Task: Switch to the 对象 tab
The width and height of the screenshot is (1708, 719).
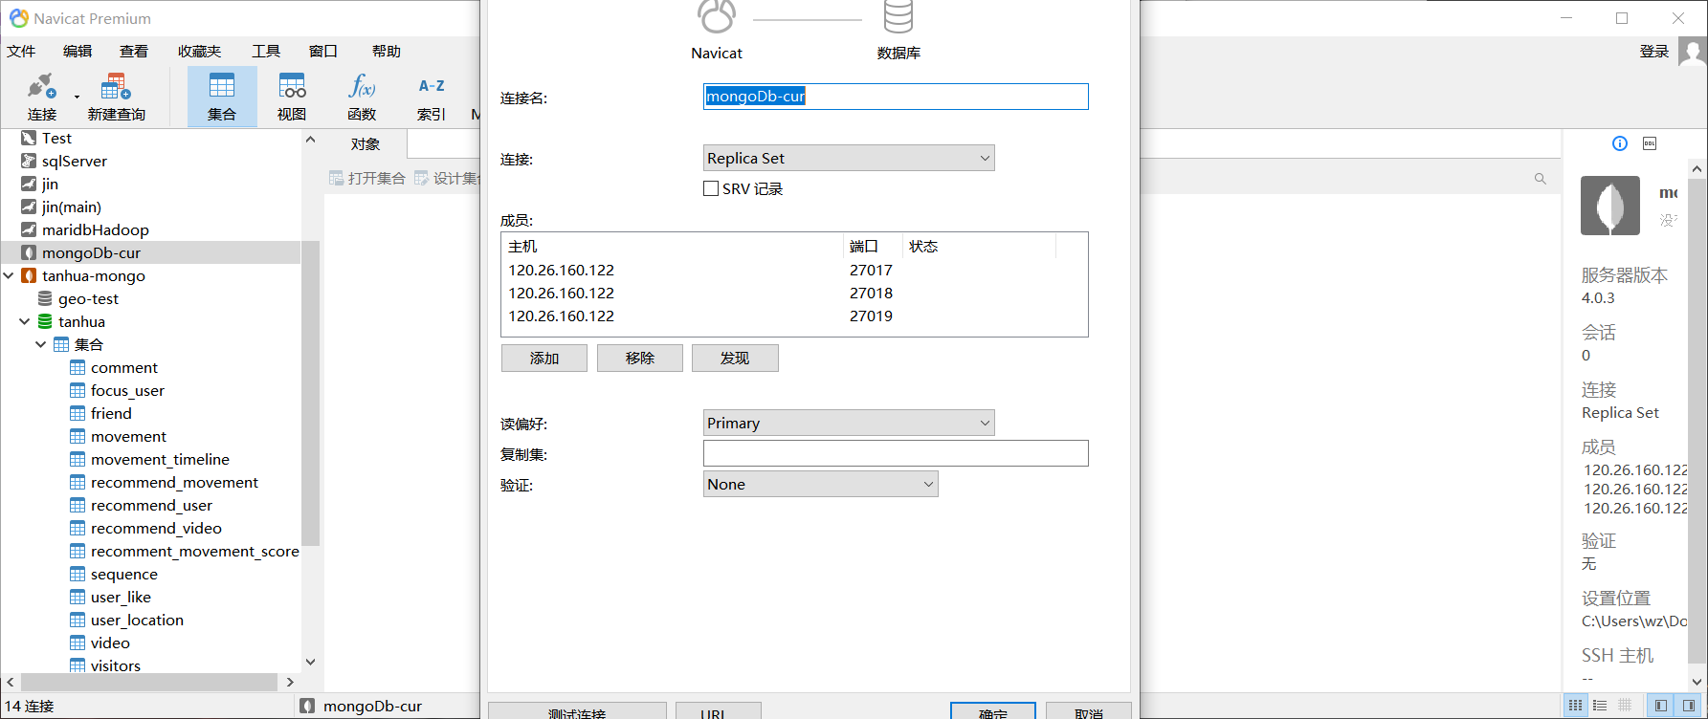Action: tap(366, 144)
